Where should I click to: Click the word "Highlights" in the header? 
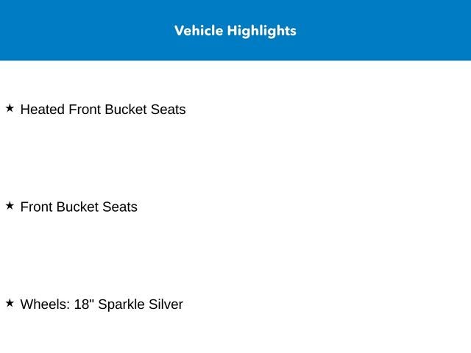coord(262,31)
